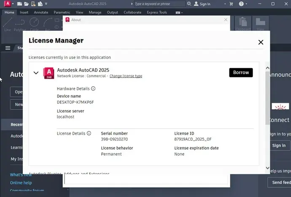291x197 pixels.
Task: Click the Help question mark icon
Action: point(241,4)
